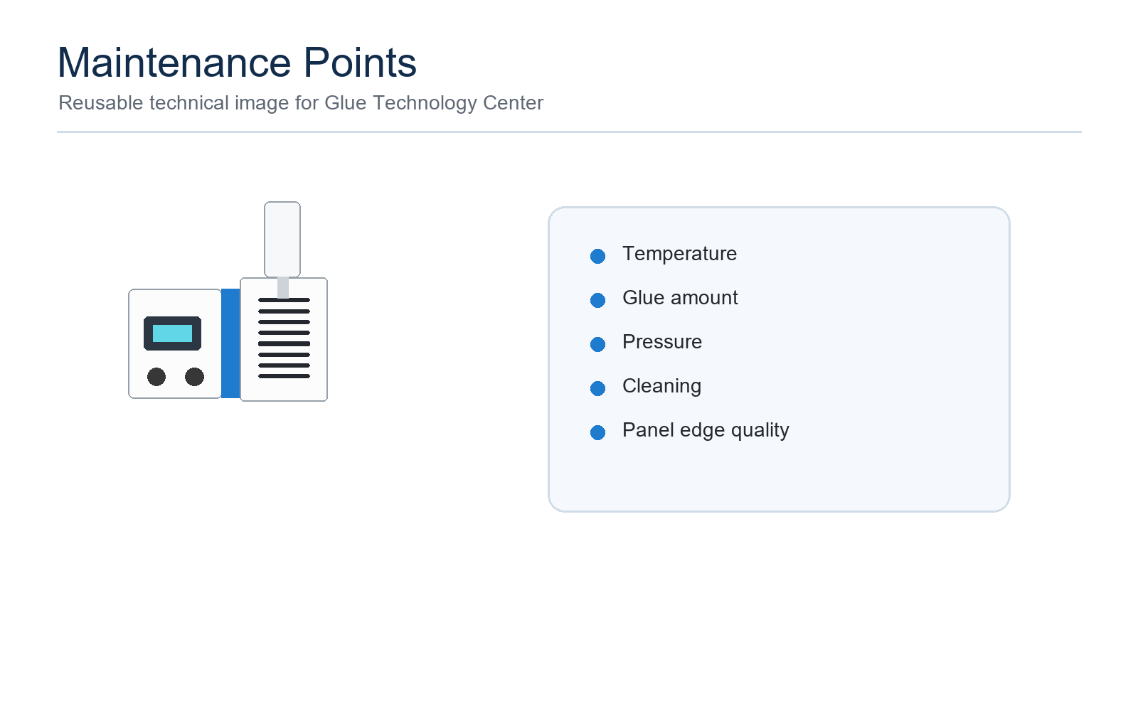Click the right black knob on control panel
The image size is (1138, 711).
[194, 377]
